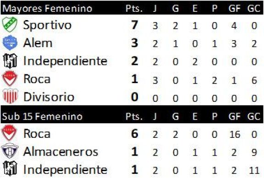Screen dimensions: 264x178
Task: Click the GC column header in Mayores table
Action: pos(254,8)
